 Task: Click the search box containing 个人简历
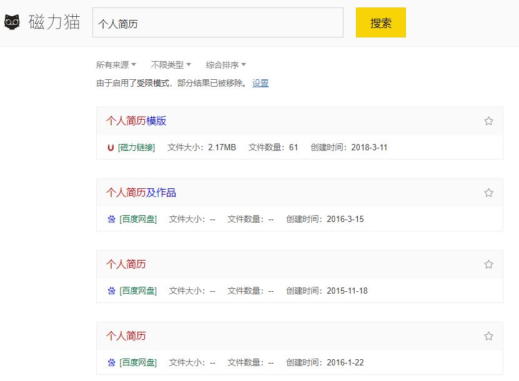pos(217,23)
